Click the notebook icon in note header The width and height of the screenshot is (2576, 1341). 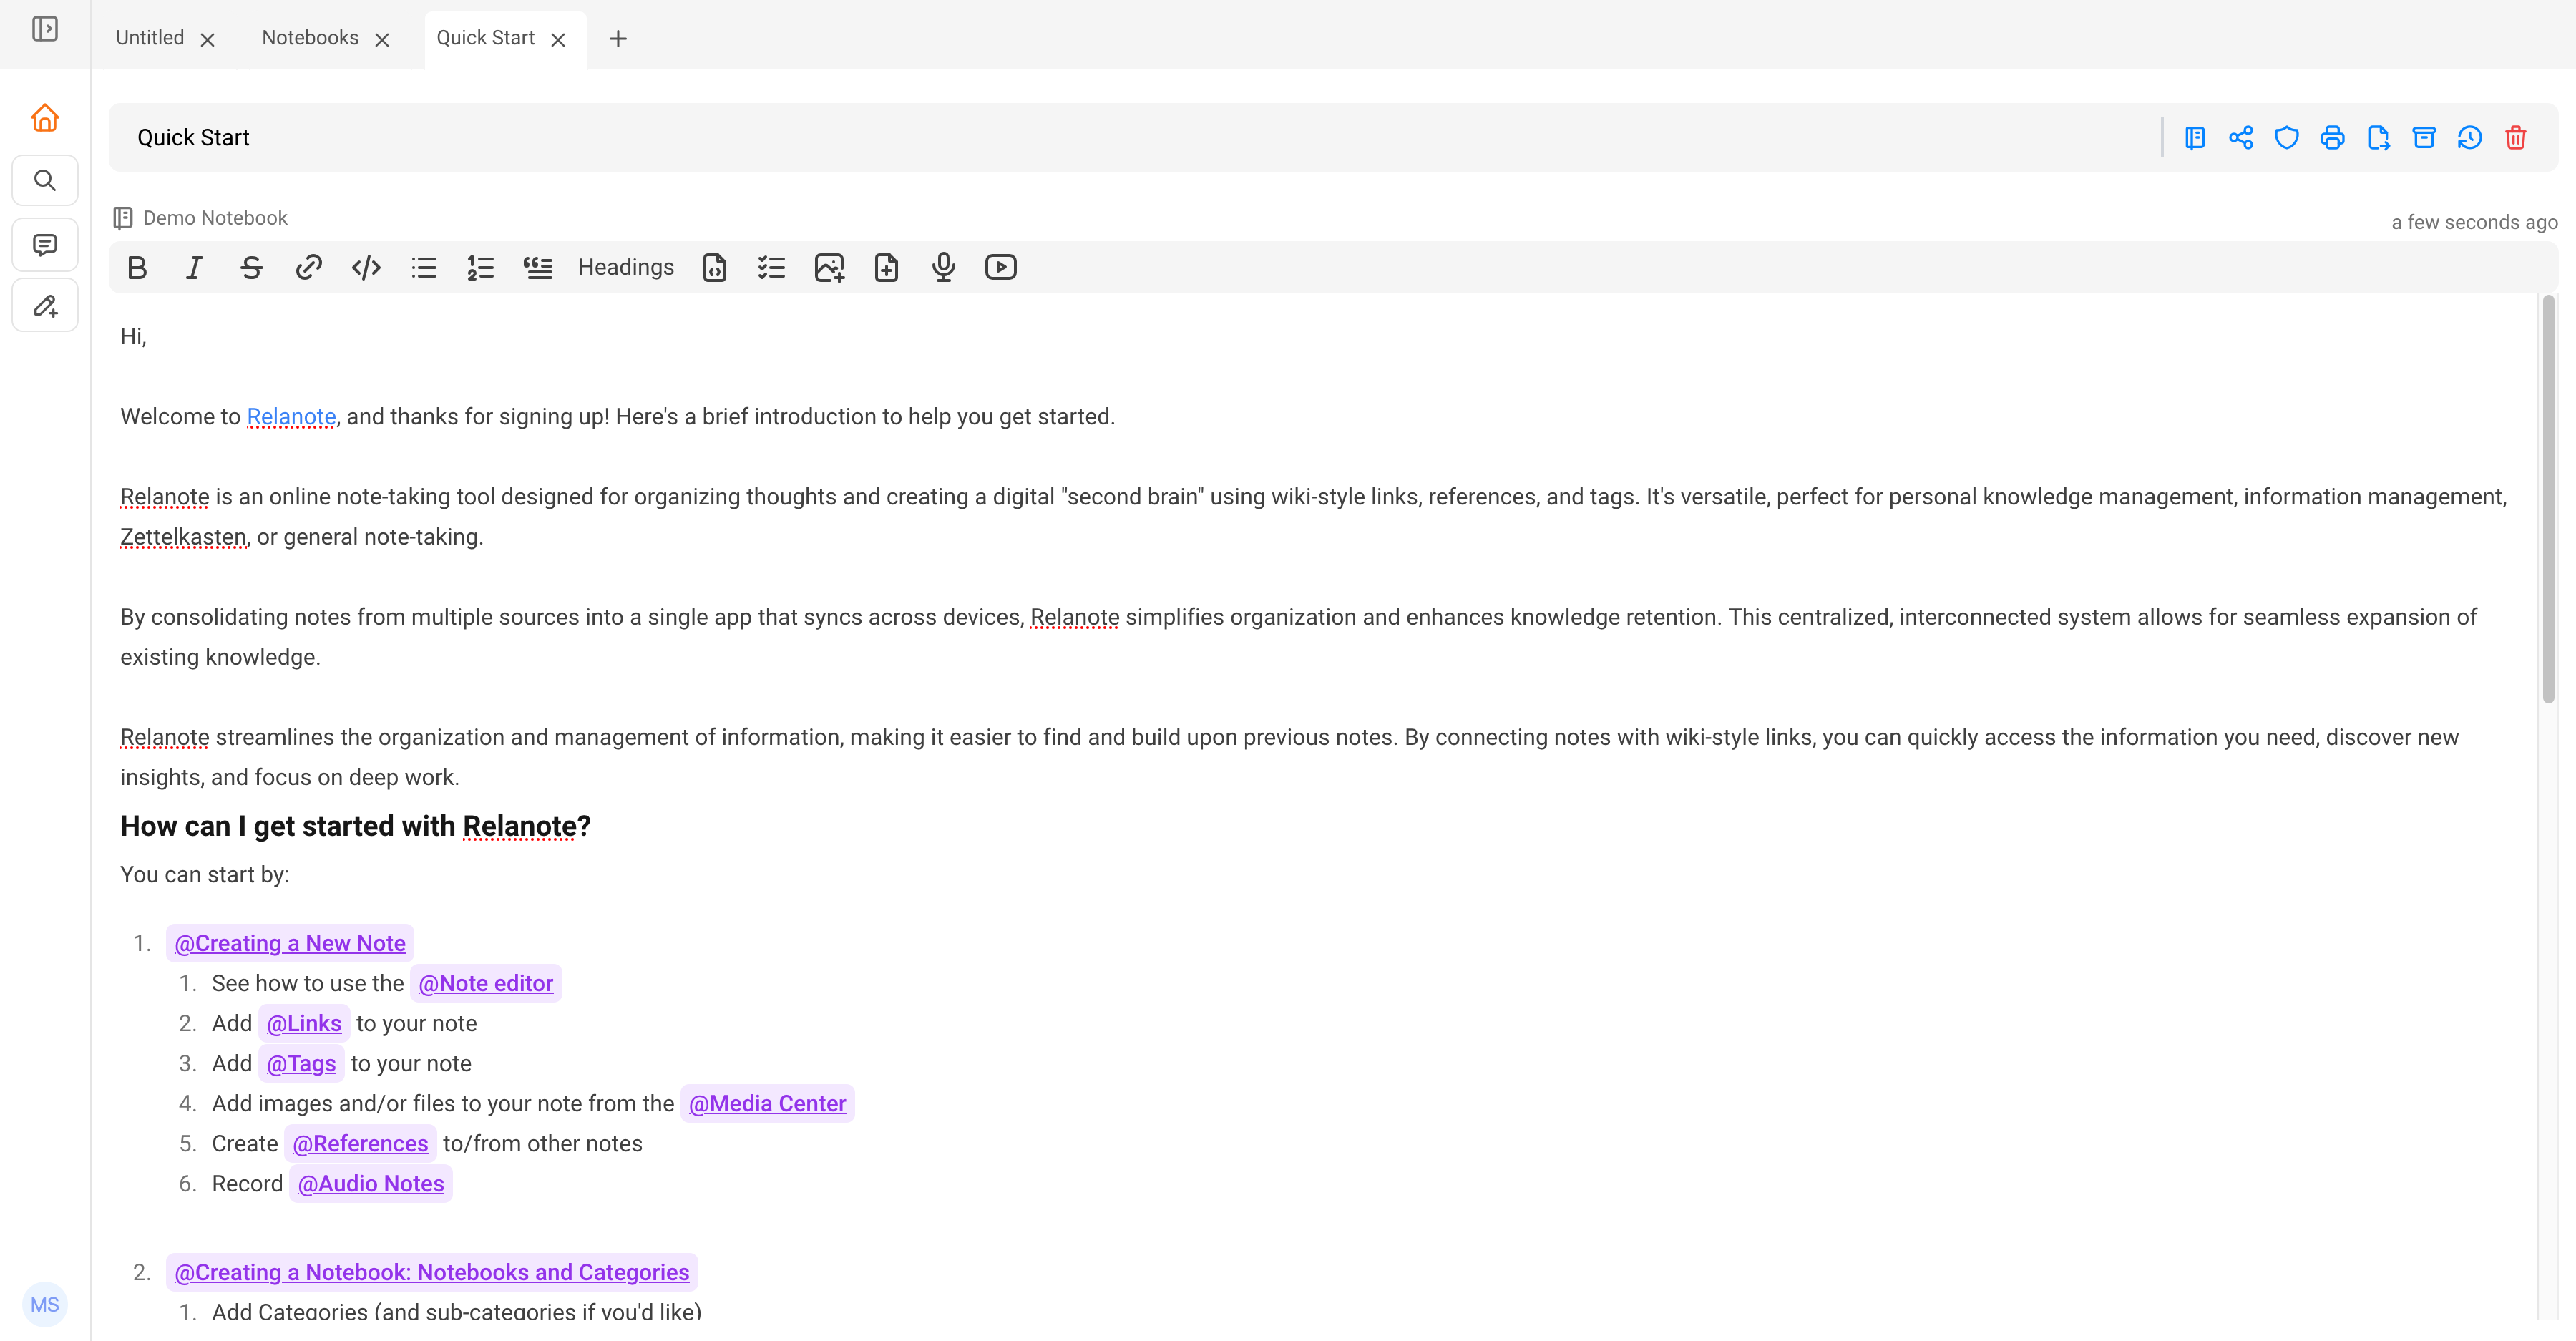(x=2195, y=138)
